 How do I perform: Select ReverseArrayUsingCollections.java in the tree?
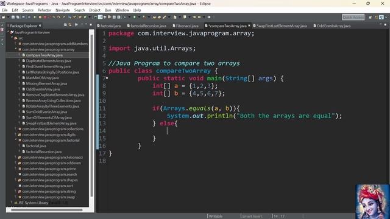coord(53,100)
